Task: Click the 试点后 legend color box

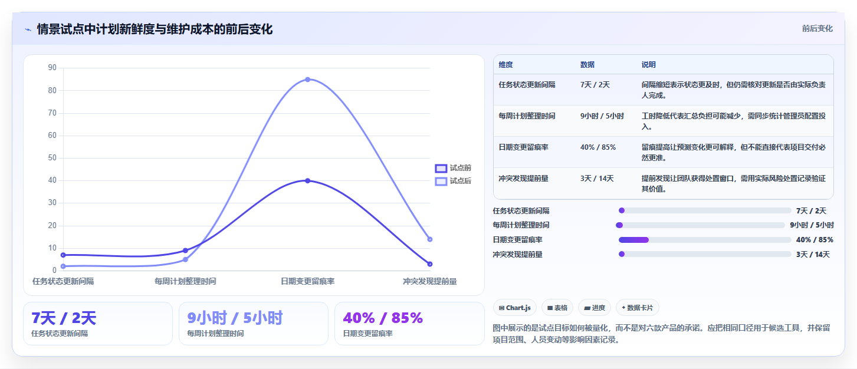Action: click(441, 181)
